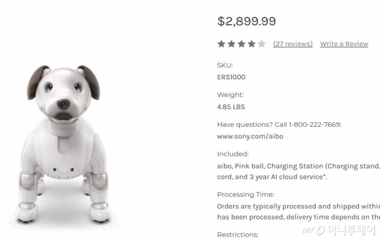Click the first rating star
This screenshot has height=239, width=380.
pos(221,44)
